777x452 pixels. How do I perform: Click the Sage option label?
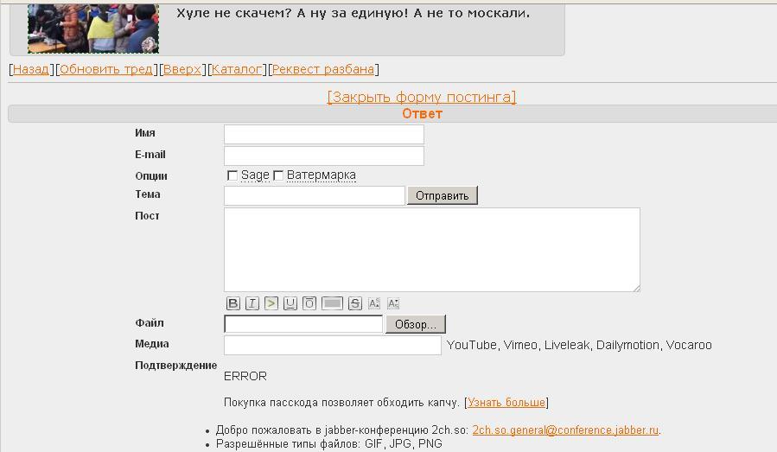(255, 175)
